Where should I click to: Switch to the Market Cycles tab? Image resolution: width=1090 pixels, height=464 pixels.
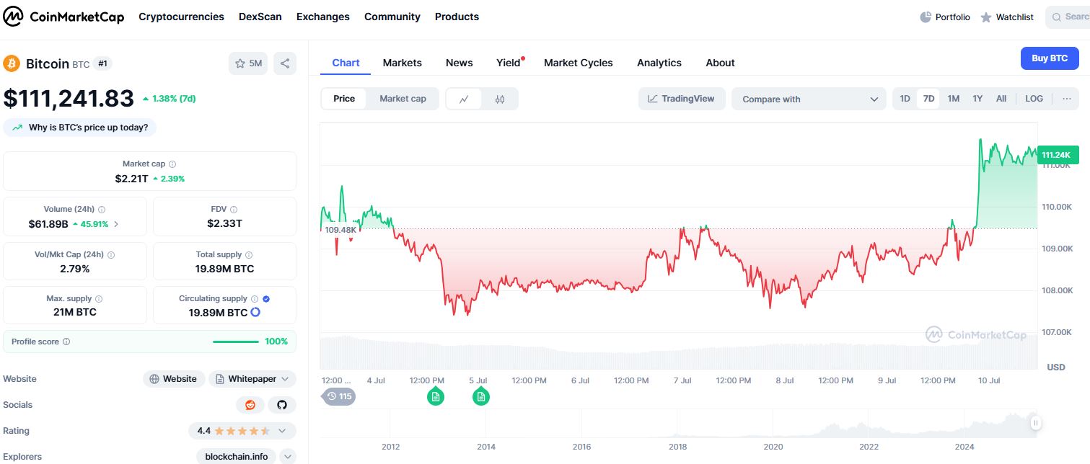tap(578, 63)
